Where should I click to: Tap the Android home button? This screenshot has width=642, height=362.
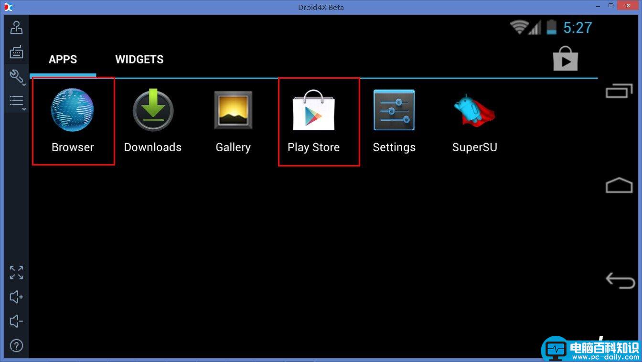619,185
